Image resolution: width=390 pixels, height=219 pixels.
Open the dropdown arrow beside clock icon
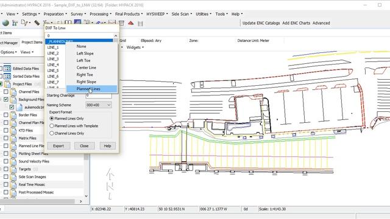[92, 23]
